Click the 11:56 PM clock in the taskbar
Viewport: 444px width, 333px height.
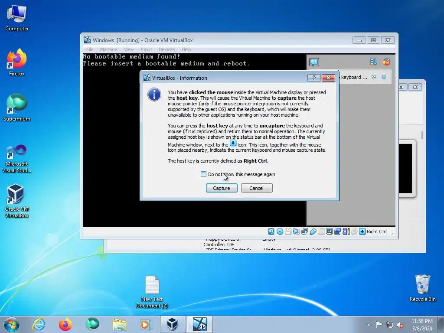pos(422,325)
